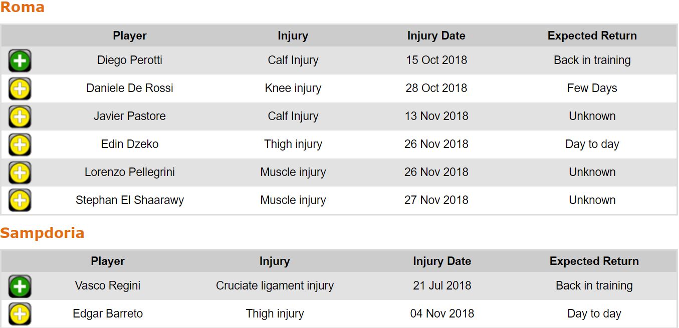Select the player name Edin Dzeko

[130, 144]
